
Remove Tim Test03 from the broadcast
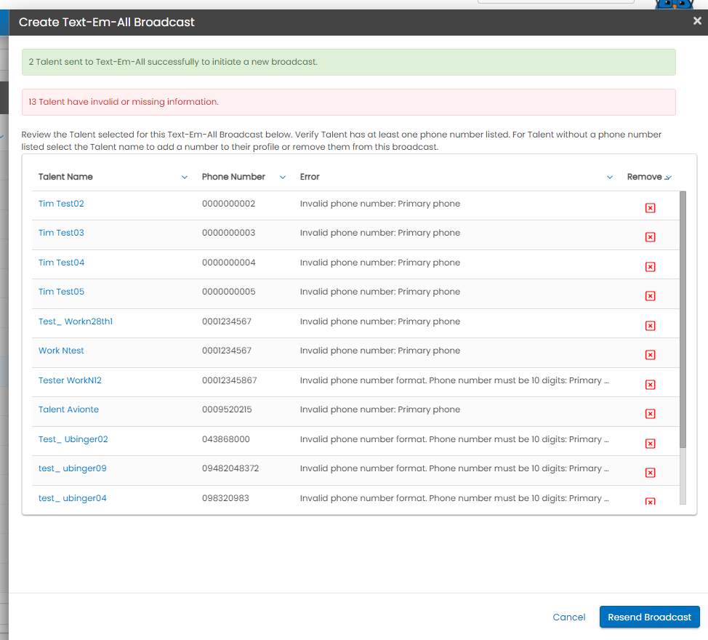click(650, 237)
